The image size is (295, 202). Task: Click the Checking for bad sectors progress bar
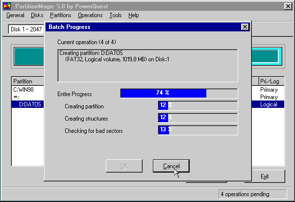(198, 130)
